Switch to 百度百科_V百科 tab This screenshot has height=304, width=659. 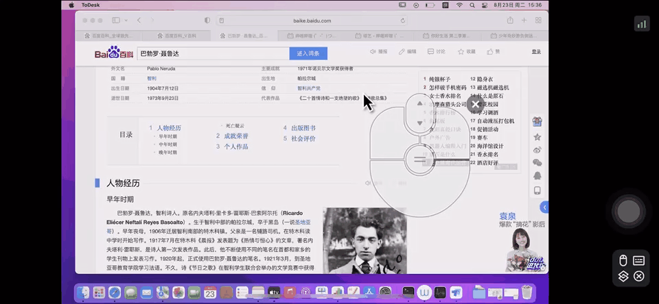(x=176, y=36)
